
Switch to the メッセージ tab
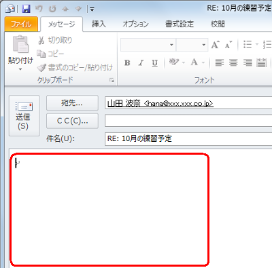click(x=61, y=24)
